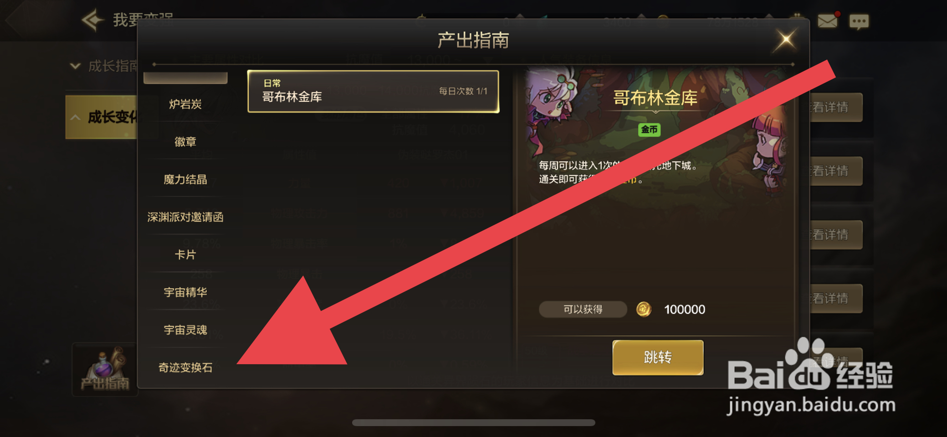Click the 可以获得 label pill
947x437 pixels.
click(583, 310)
